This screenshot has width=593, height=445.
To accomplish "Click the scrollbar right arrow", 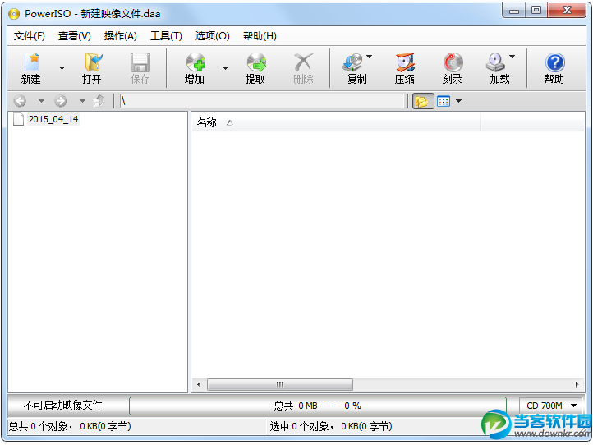I will point(577,384).
